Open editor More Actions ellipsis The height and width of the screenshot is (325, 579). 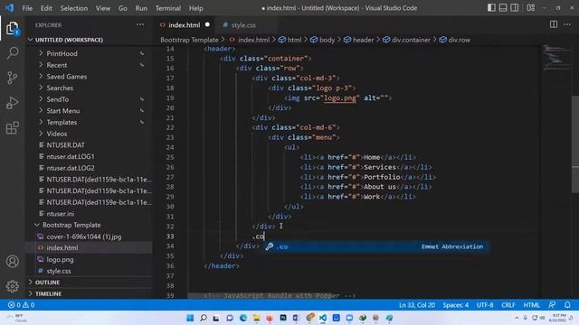coord(567,24)
